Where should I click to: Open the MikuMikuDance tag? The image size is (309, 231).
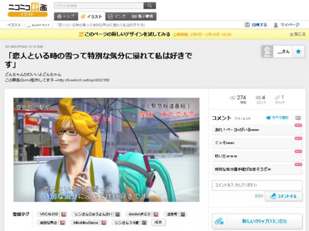pos(86,222)
